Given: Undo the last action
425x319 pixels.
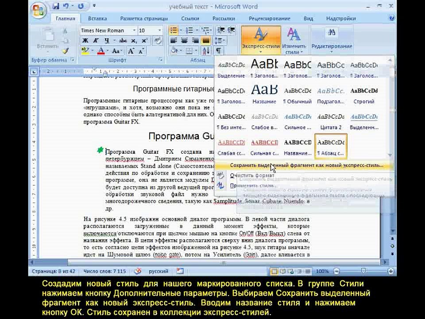Looking at the screenshot, I should tap(66, 6).
